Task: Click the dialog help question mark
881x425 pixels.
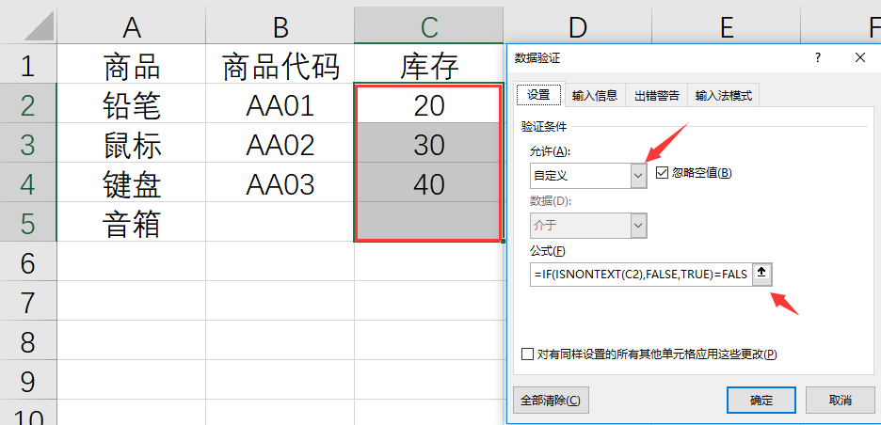Action: click(818, 57)
